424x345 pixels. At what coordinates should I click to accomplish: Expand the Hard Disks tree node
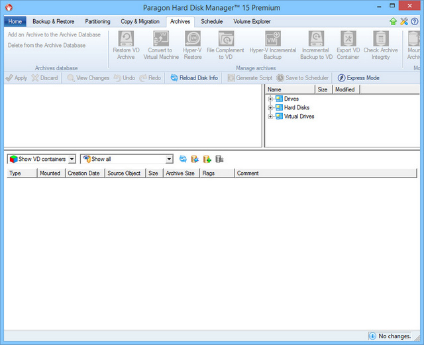(x=270, y=108)
